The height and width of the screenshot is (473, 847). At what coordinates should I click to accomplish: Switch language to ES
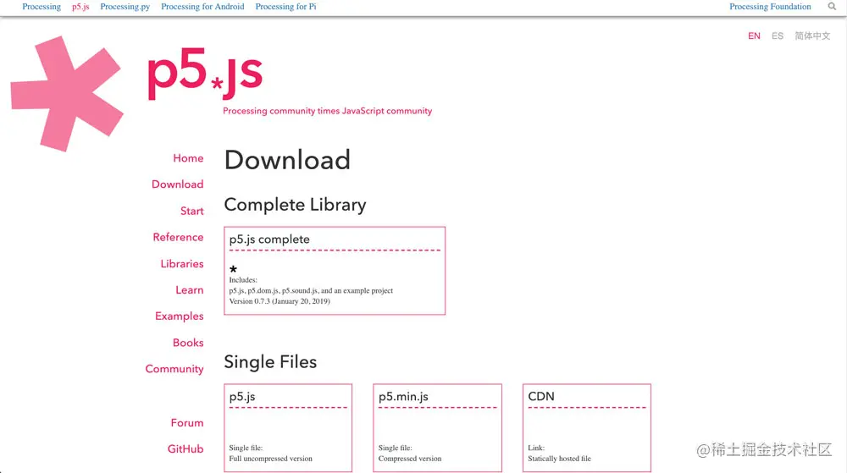click(x=778, y=36)
